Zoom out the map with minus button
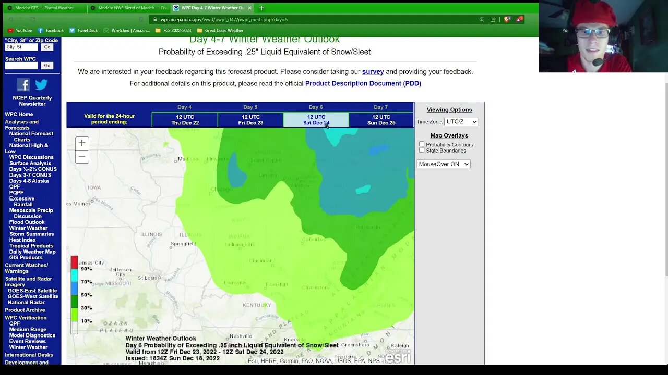The image size is (668, 375). 82,156
